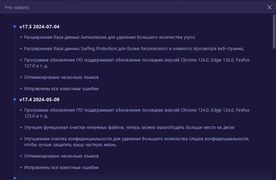Click Оптимизировано несколько языков under v17.5
Image resolution: width=276 pixels, height=180 pixels.
61,77
